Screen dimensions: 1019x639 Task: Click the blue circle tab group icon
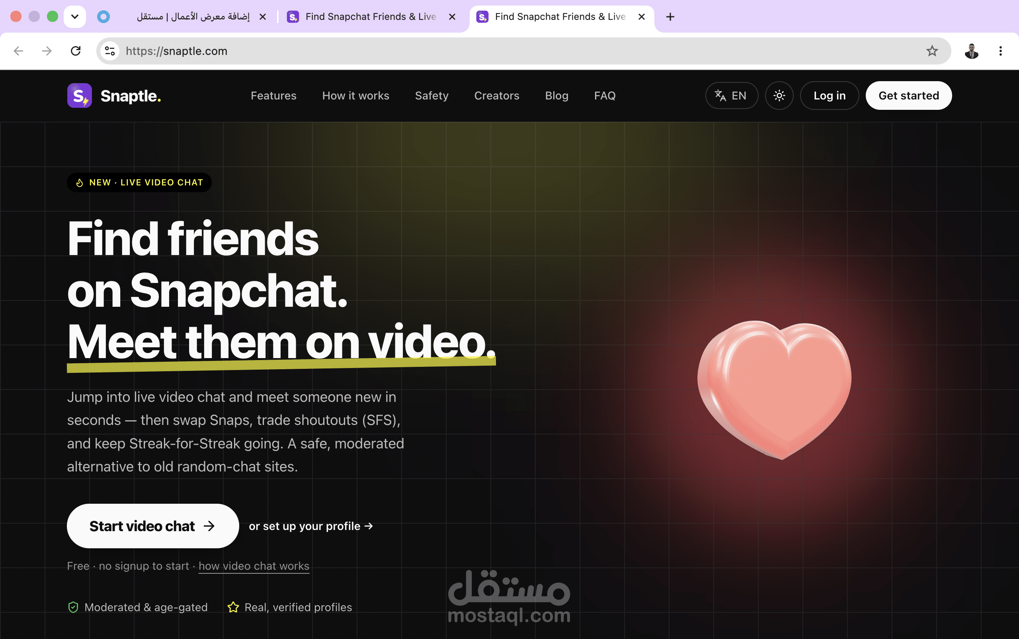click(x=103, y=17)
